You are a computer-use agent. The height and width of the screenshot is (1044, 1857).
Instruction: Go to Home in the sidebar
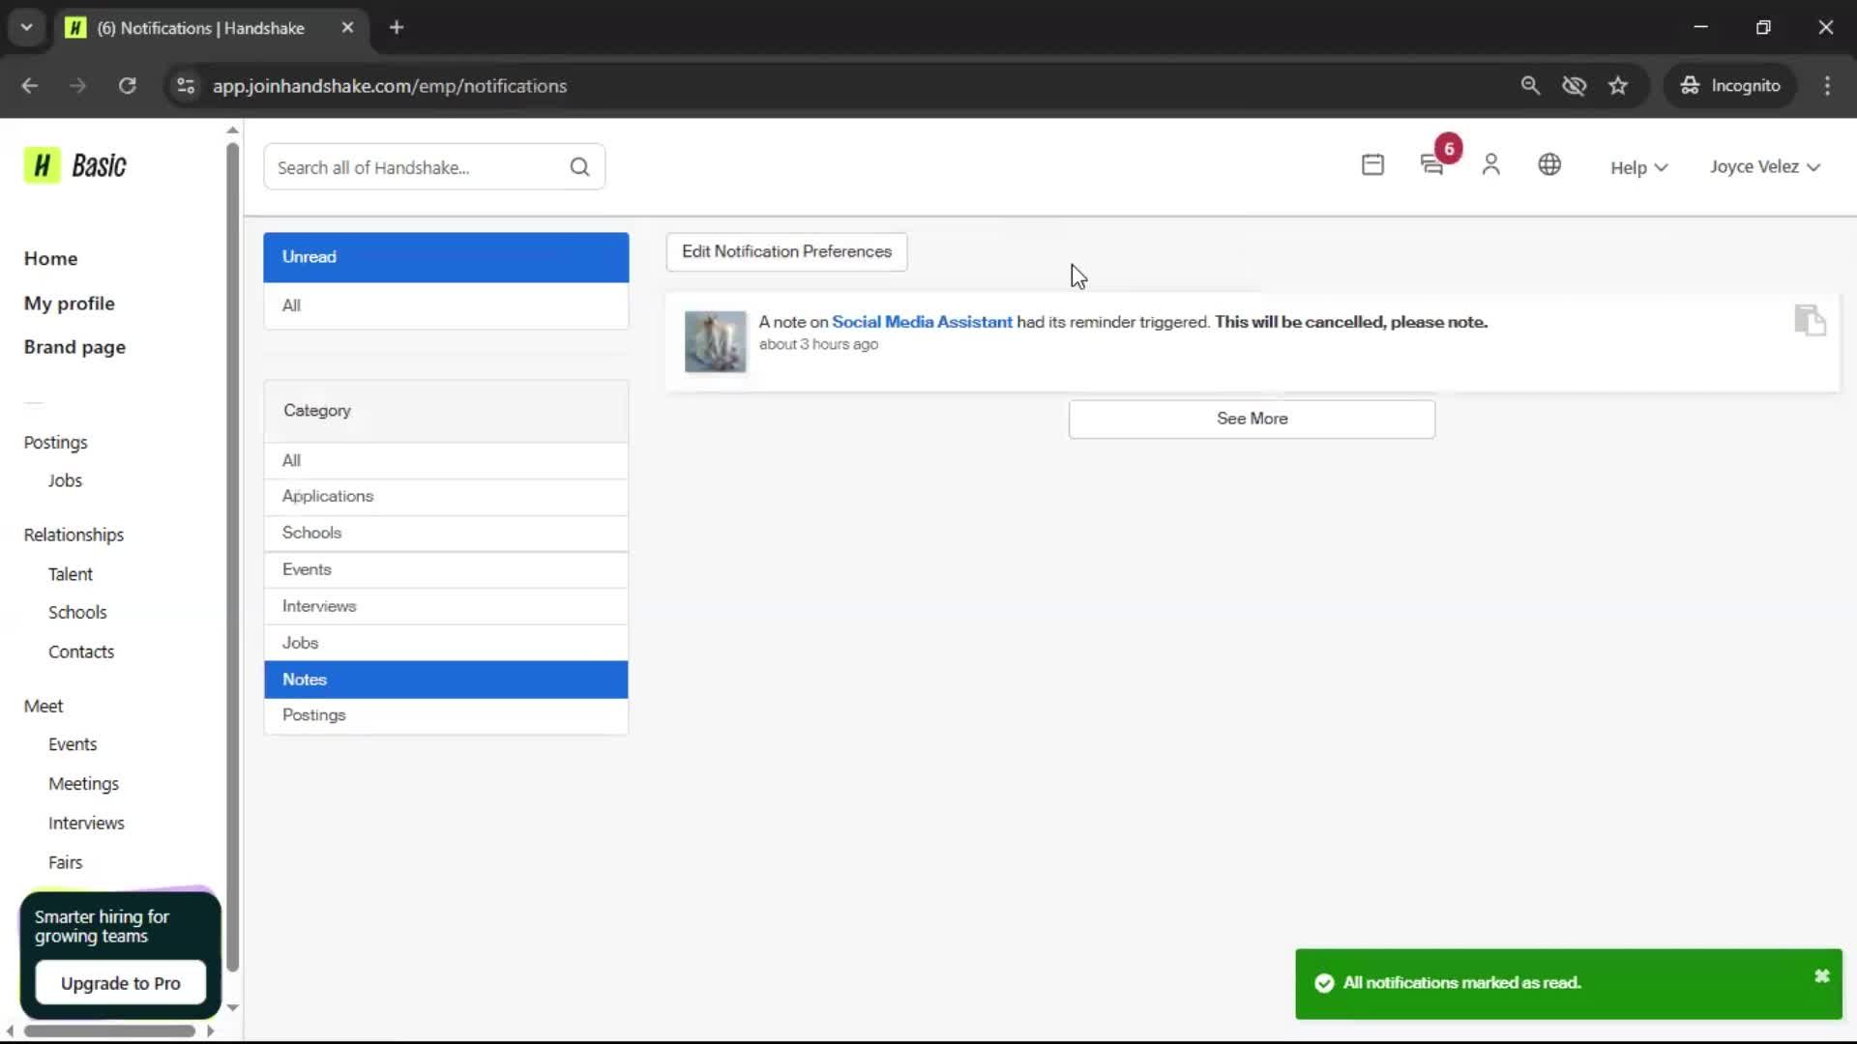tap(51, 259)
